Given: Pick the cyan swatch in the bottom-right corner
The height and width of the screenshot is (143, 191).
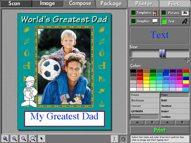Looking at the screenshot, I should (x=186, y=89).
